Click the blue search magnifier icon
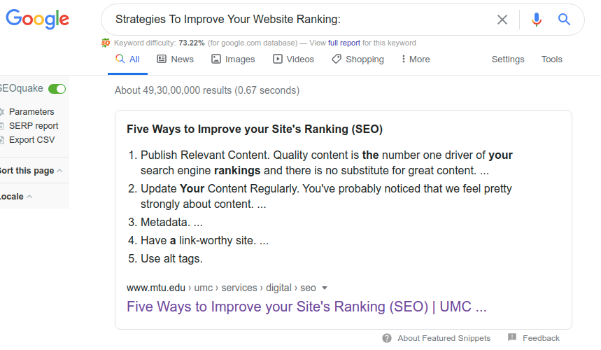This screenshot has height=350, width=601. coord(564,19)
